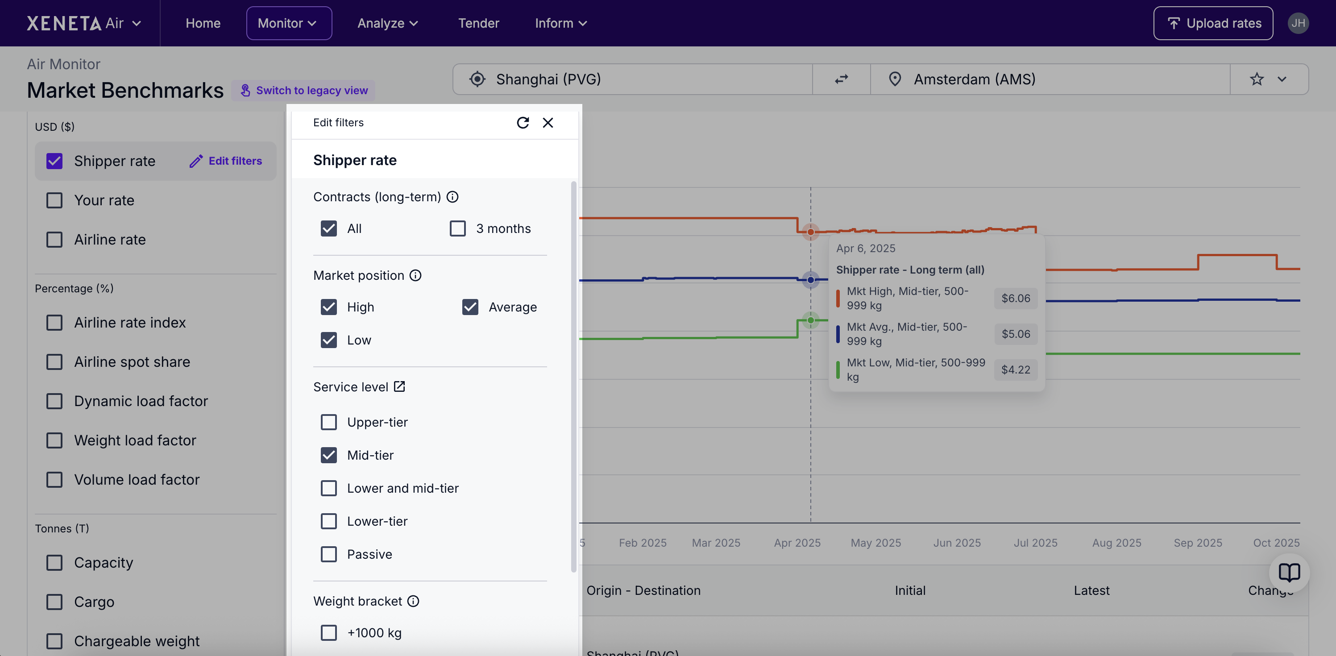Image resolution: width=1336 pixels, height=656 pixels.
Task: Uncheck the Mid-tier service level
Action: (x=329, y=455)
